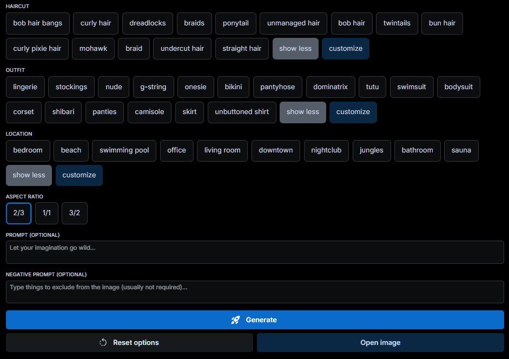509x359 pixels.
Task: Pick the bedroom location
Action: tap(28, 151)
